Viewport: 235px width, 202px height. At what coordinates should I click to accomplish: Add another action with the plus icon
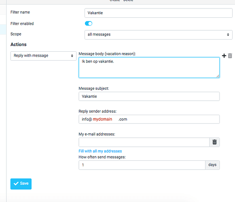pyautogui.click(x=224, y=56)
